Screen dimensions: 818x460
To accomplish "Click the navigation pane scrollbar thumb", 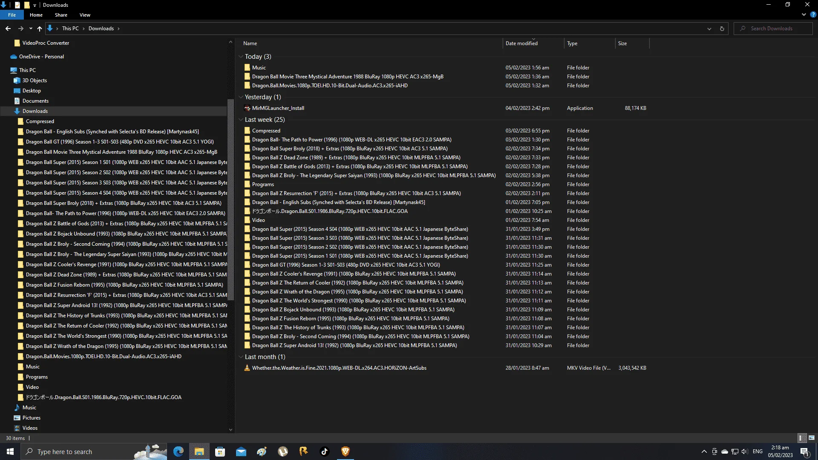I will coord(230,200).
